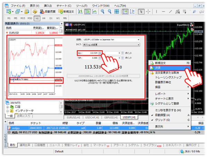Click the search magnifier icon in toolbar

click(x=194, y=12)
